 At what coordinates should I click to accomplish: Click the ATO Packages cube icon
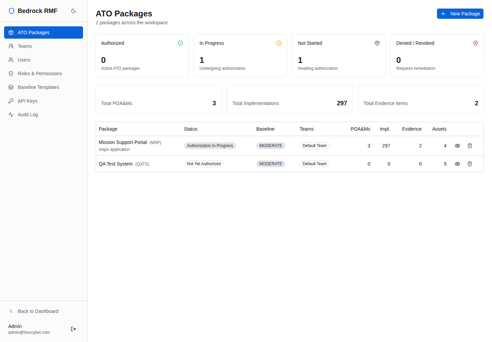click(11, 32)
